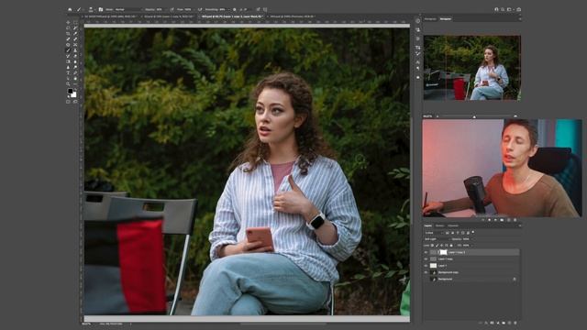Toggle visibility of Layer 1
The width and height of the screenshot is (587, 330).
[x=426, y=266]
